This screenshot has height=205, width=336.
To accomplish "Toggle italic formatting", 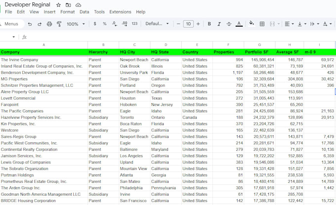I will pos(219,24).
